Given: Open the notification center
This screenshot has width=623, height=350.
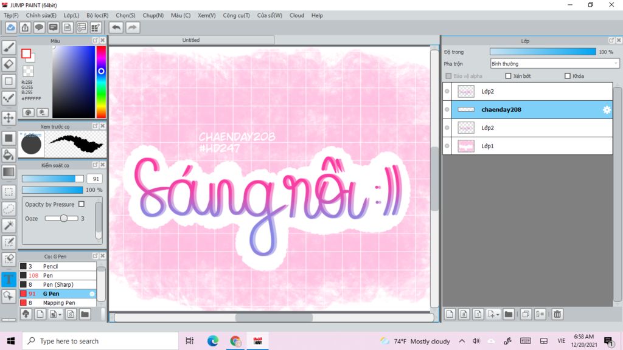Looking at the screenshot, I should pos(608,341).
